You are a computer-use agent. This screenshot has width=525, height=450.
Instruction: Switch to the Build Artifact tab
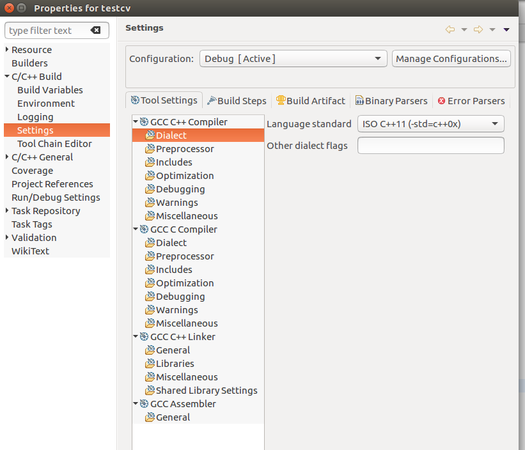point(311,100)
